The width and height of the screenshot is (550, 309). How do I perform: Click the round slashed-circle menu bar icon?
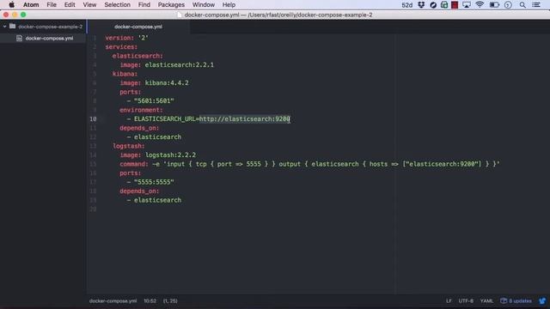(433, 5)
